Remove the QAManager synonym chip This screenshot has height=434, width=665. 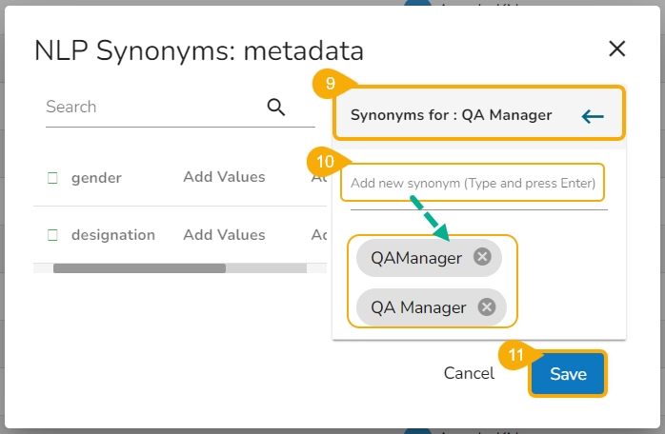coord(482,257)
